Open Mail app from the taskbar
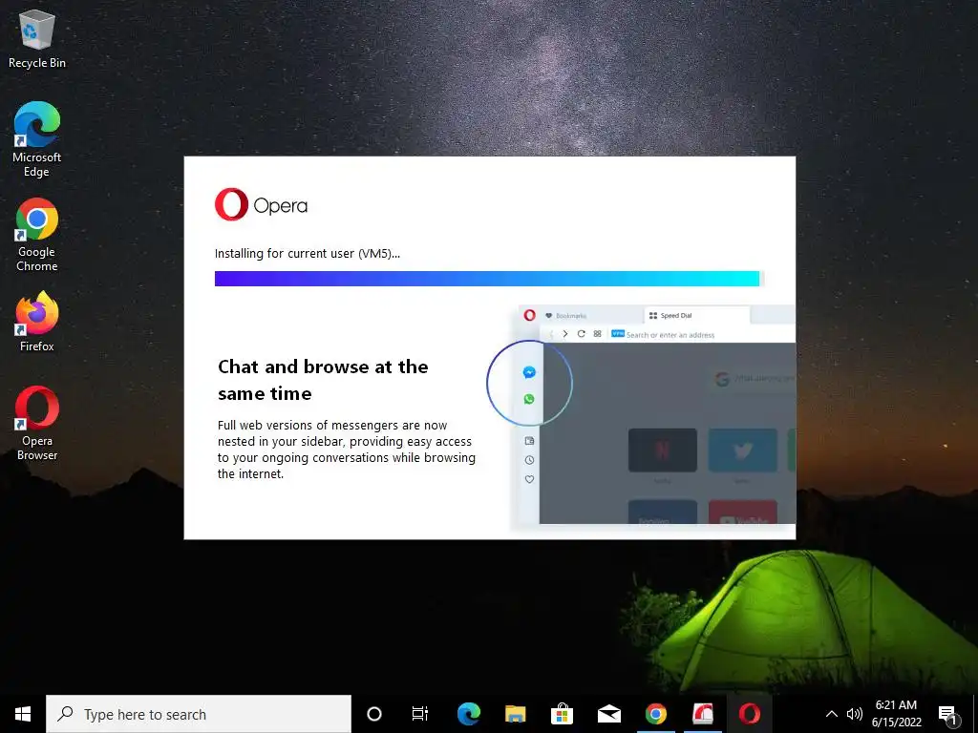 pos(608,714)
